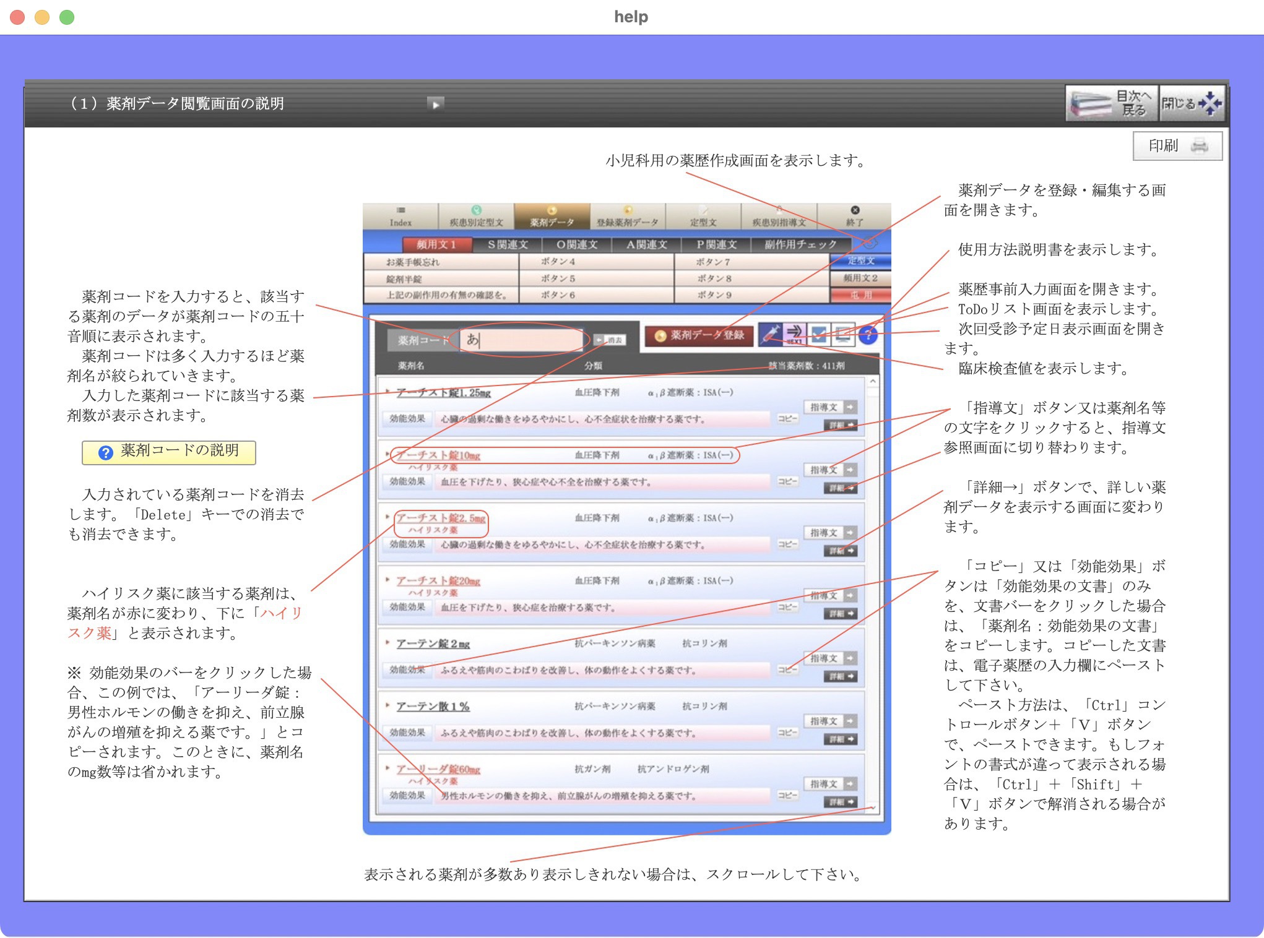
Task: Expand the triangle beside アーテン散1%
Action: click(x=387, y=705)
